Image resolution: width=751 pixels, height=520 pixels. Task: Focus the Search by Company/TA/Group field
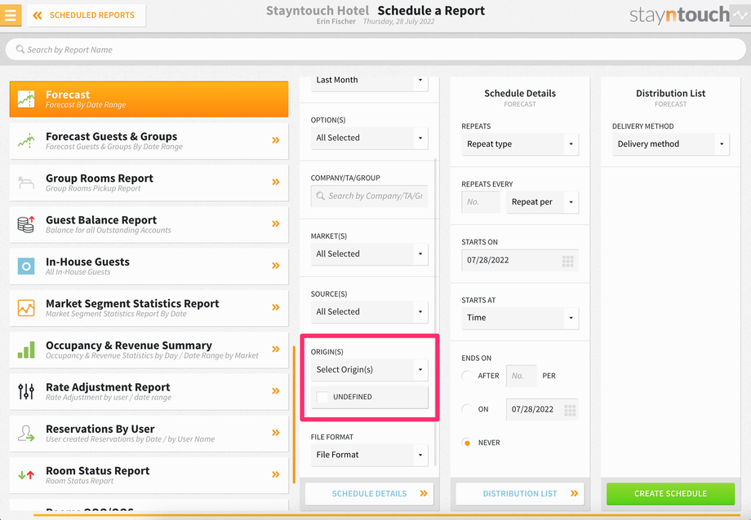click(x=369, y=196)
